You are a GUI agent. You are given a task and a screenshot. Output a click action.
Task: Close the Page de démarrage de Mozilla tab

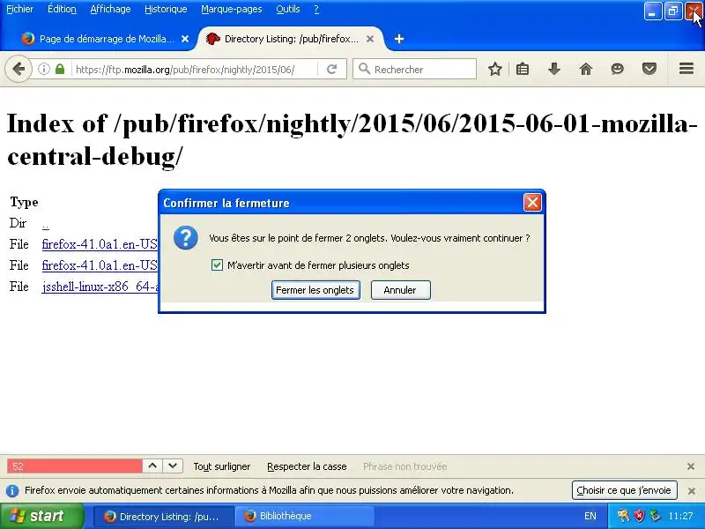pyautogui.click(x=185, y=39)
